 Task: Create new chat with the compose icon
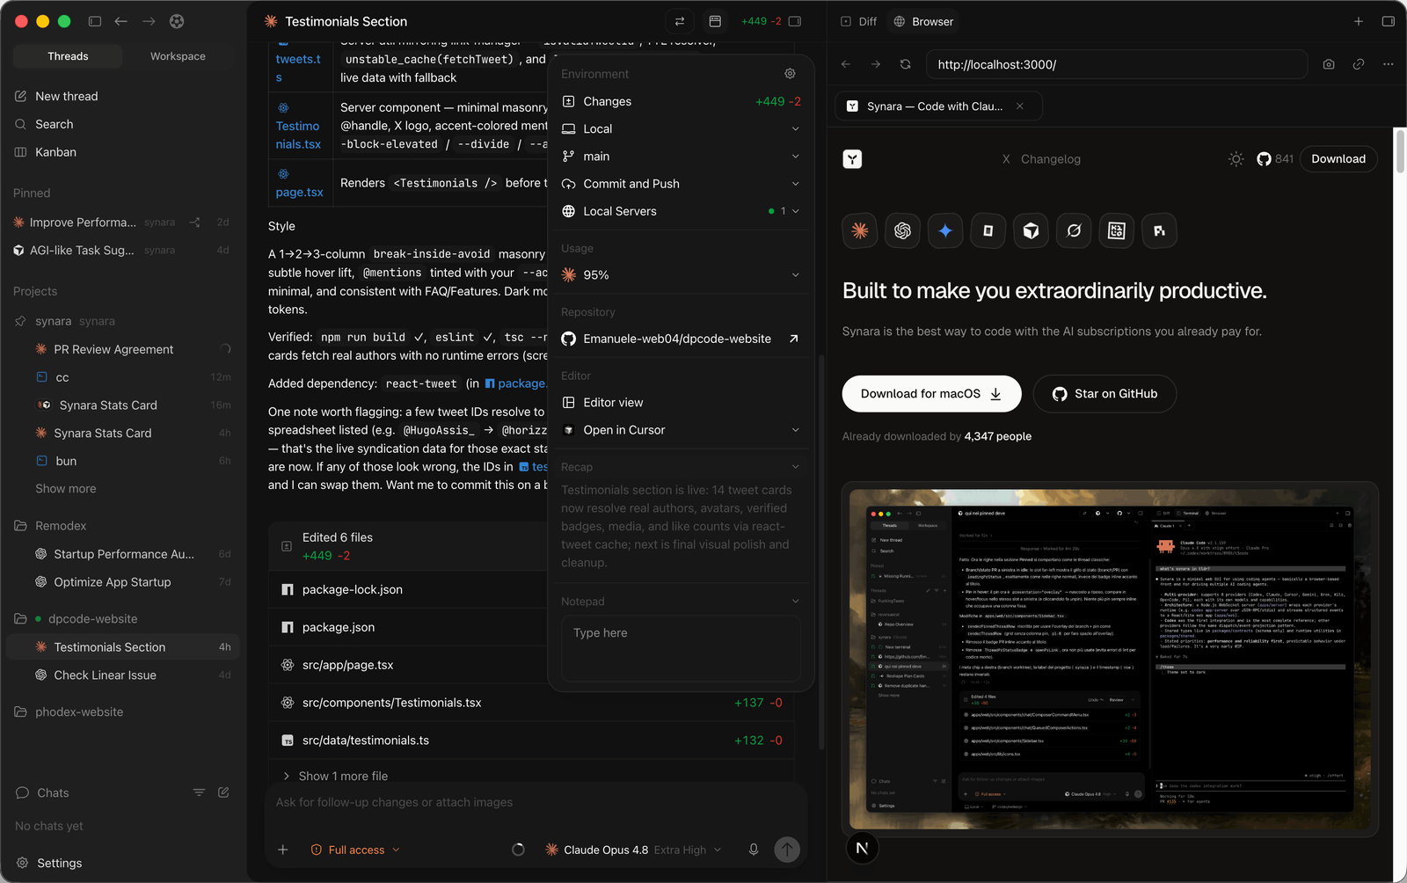point(223,792)
